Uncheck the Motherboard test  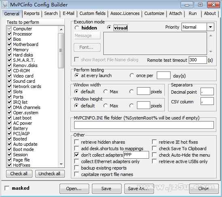pyautogui.click(x=9, y=44)
